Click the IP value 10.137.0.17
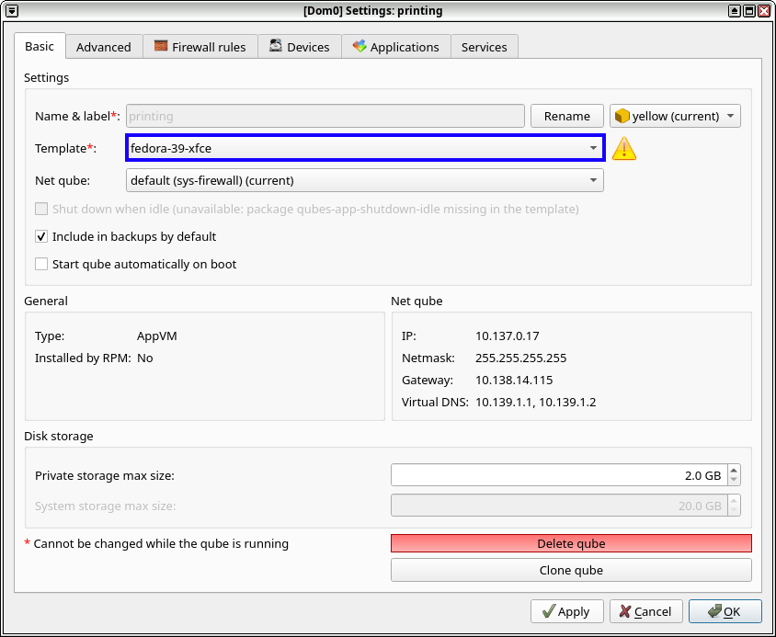776x637 pixels. click(508, 336)
